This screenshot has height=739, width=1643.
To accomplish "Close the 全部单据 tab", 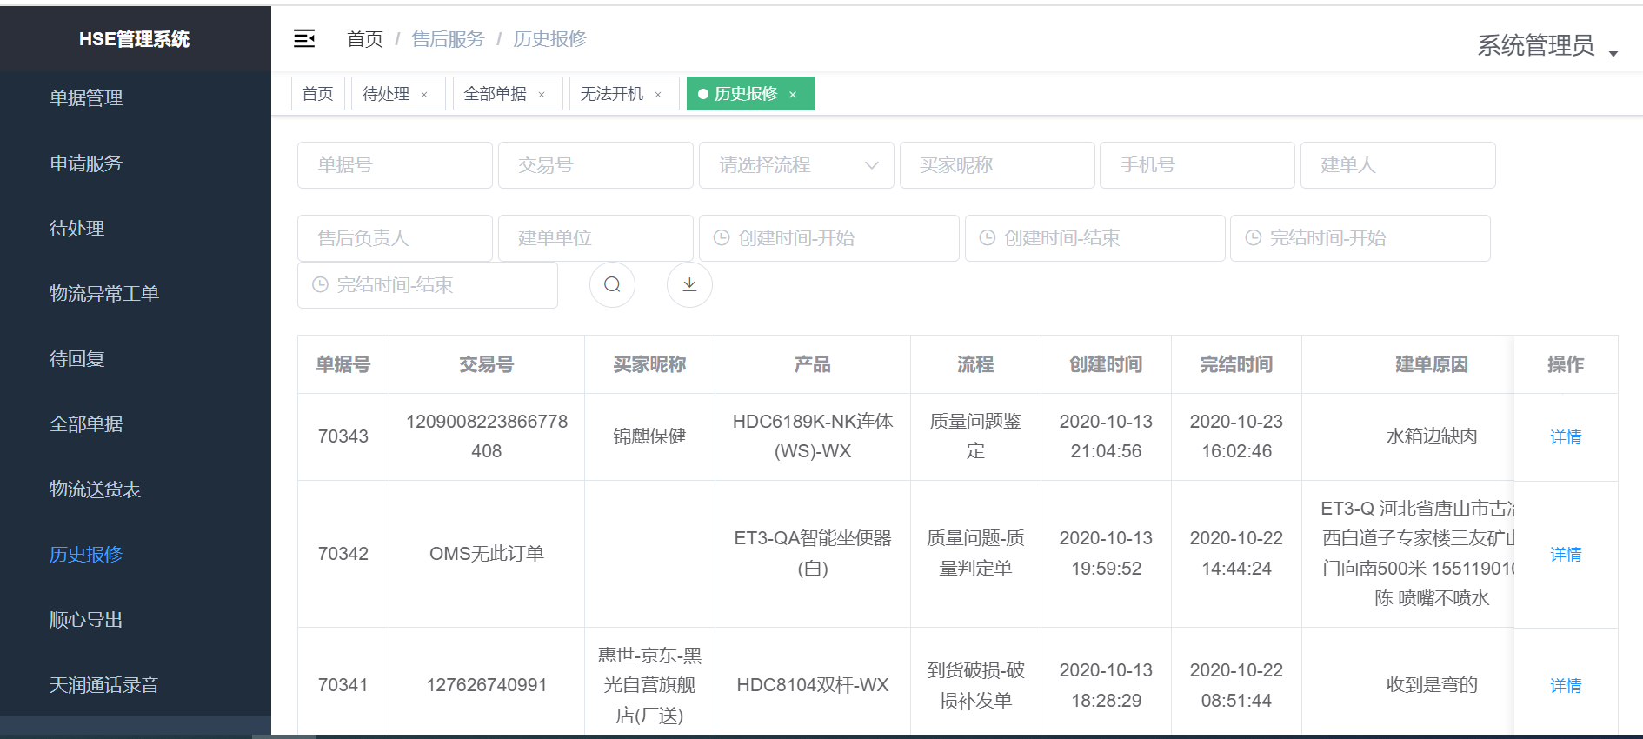I will 542,95.
